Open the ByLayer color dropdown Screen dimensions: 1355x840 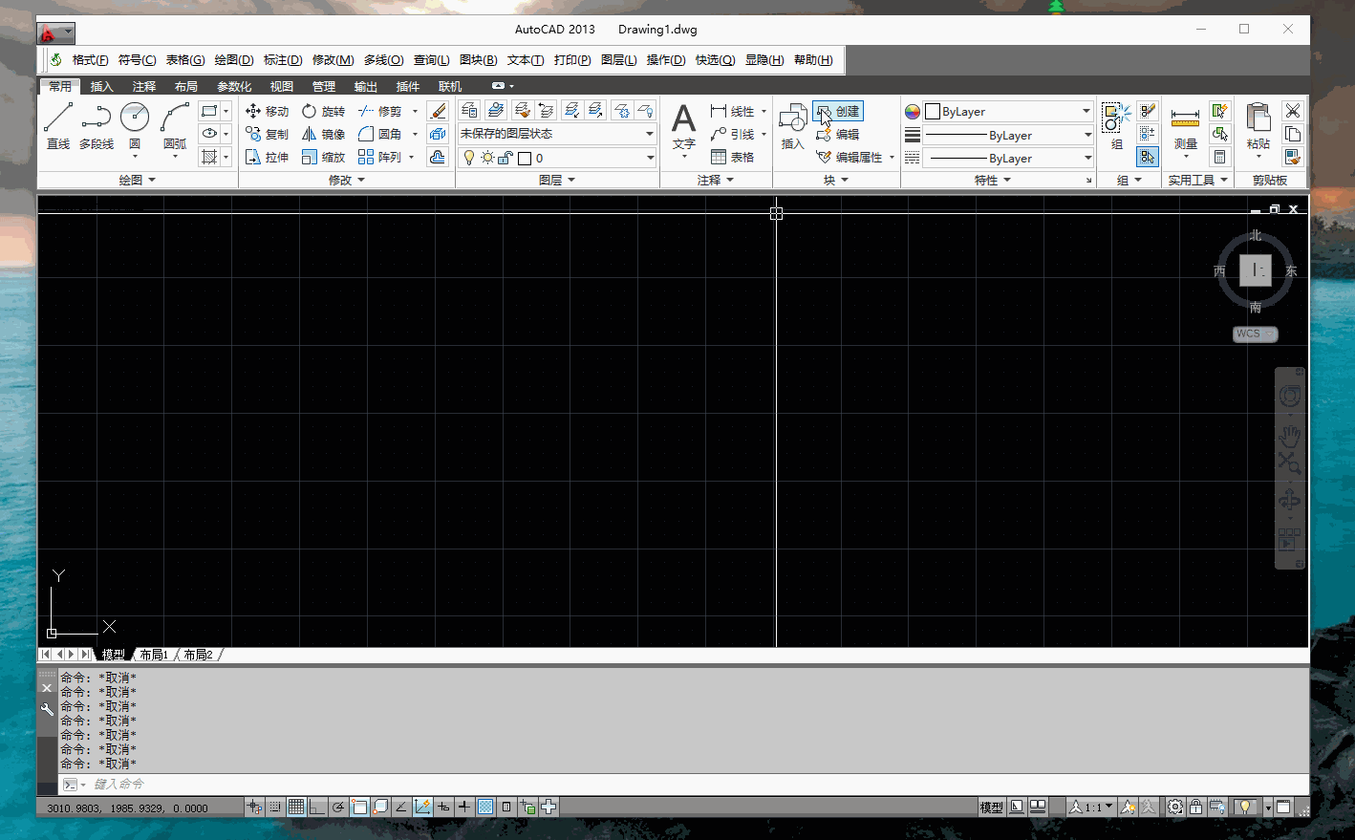tap(1087, 111)
